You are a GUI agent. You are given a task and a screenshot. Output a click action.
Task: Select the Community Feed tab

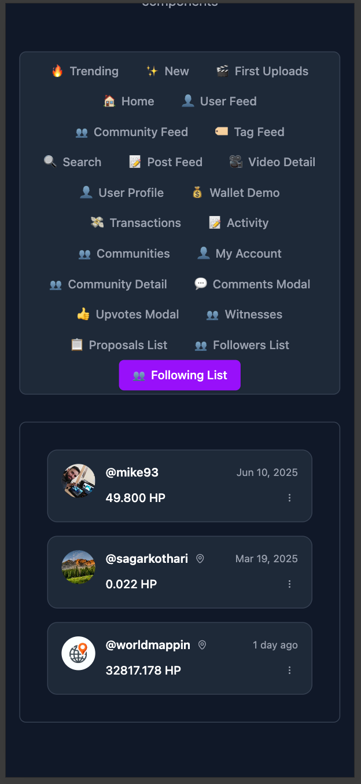132,132
